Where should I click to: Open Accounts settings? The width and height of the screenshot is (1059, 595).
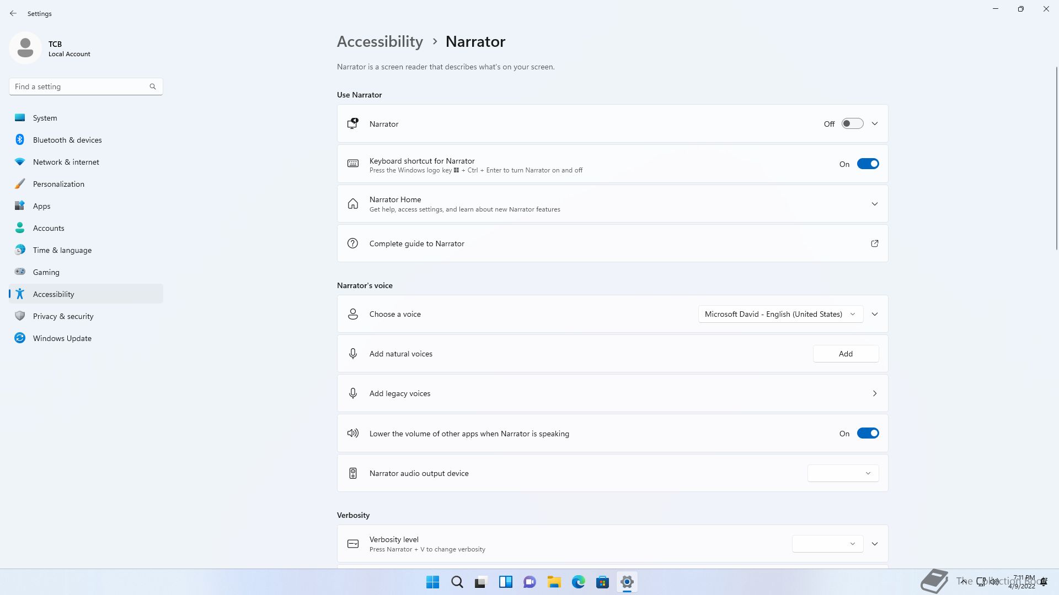(86, 228)
